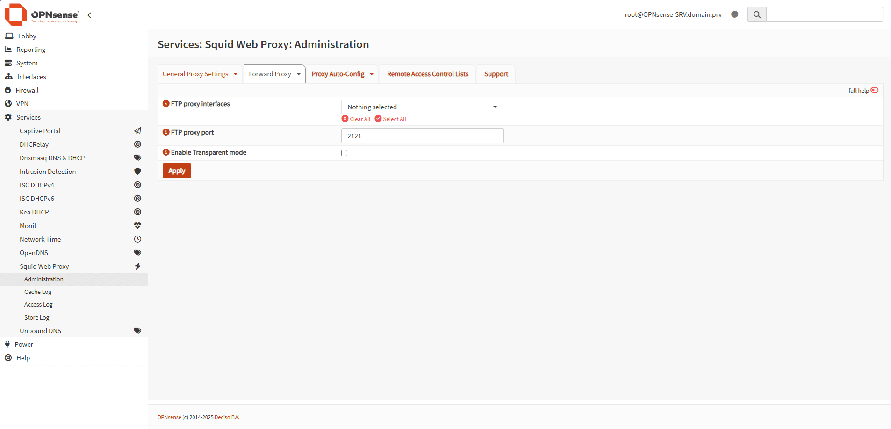Click the Squid Web Proxy bolt icon
Viewport: 891px width, 429px height.
[x=137, y=266]
